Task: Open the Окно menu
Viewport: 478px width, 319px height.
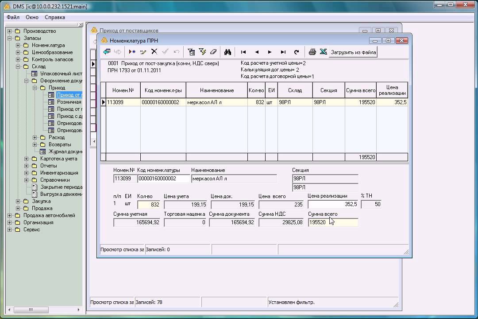Action: click(32, 17)
